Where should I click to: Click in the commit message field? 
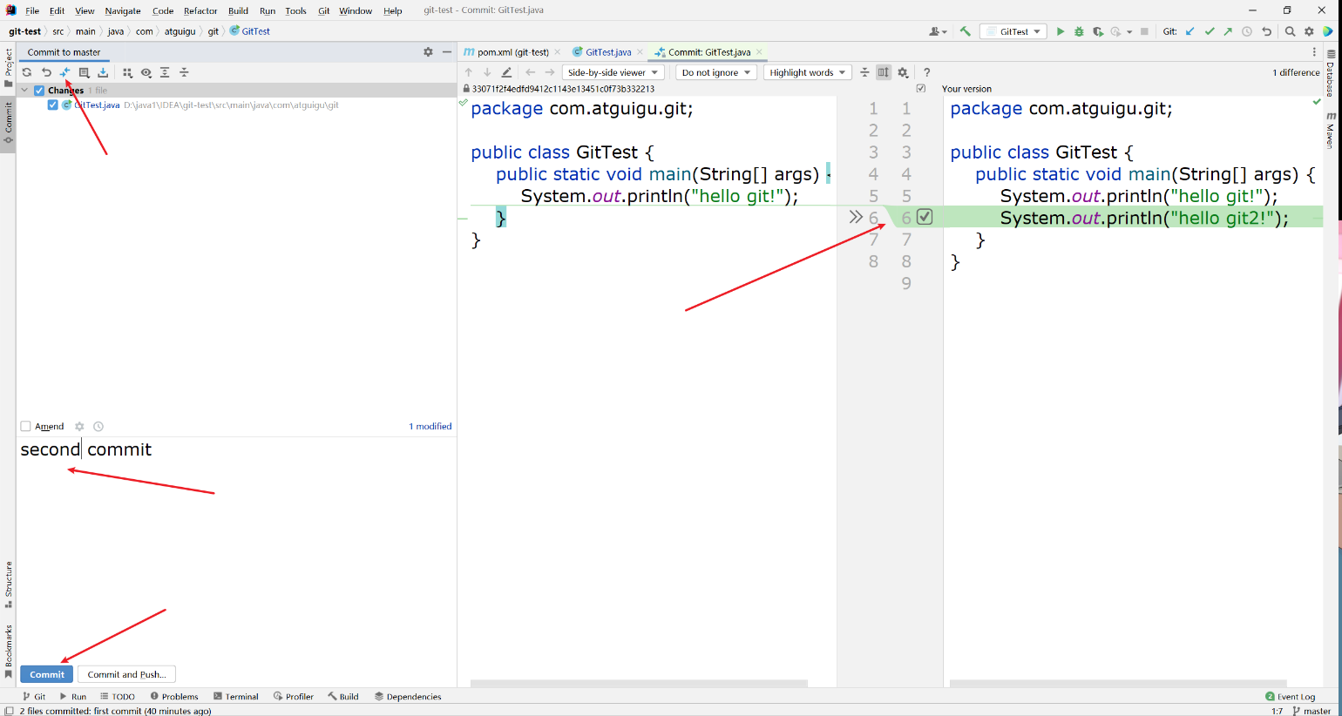[x=236, y=549]
